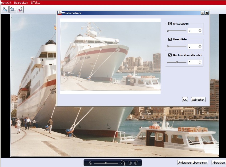Click Änderungen übernehmen button
This screenshot has height=167, width=226.
coord(193,163)
